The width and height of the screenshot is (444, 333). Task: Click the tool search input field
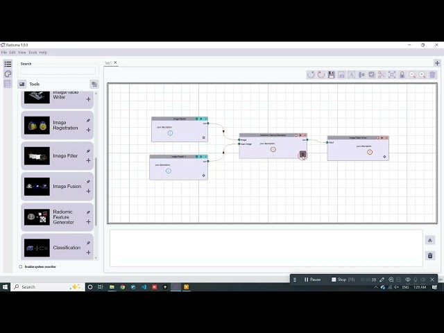(x=58, y=71)
